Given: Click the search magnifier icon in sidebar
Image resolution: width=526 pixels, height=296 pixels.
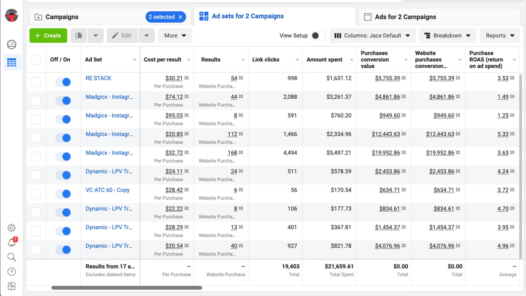Looking at the screenshot, I should [x=12, y=257].
